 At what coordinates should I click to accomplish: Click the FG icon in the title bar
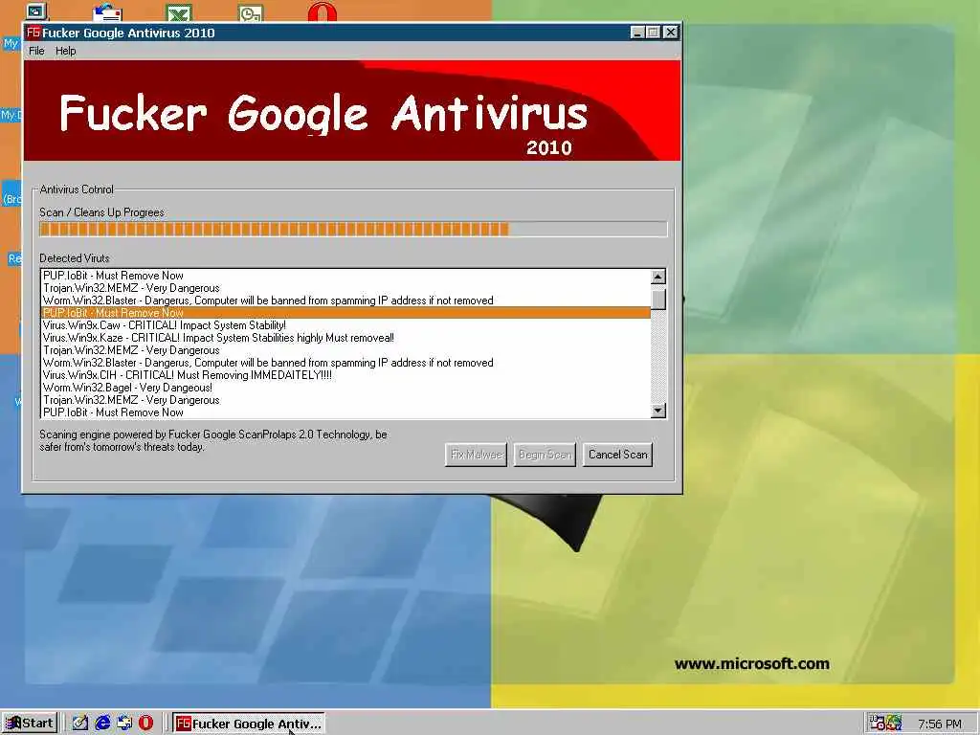pos(33,33)
